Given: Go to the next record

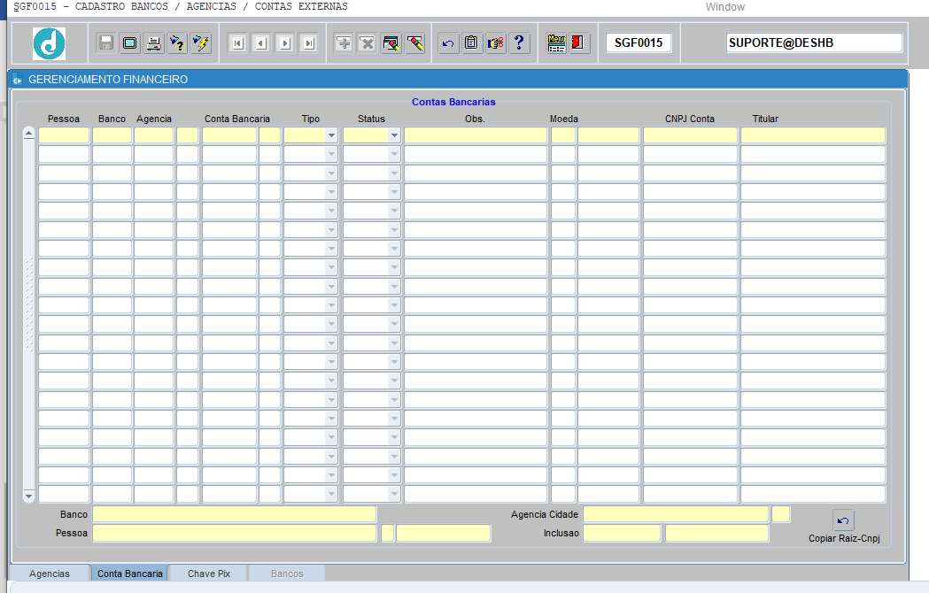Looking at the screenshot, I should [x=285, y=43].
